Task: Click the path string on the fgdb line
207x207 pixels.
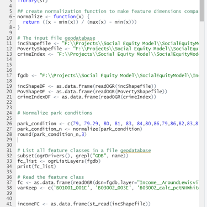Action: 119,76
